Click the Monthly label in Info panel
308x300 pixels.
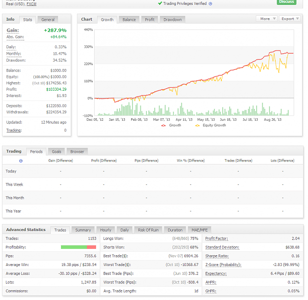pos(14,54)
